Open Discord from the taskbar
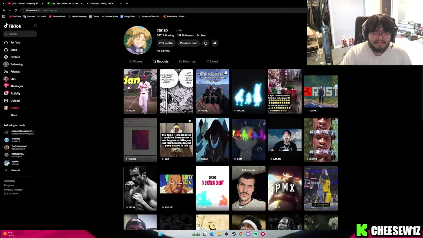Screen dimensions: 423x238 point(248,234)
